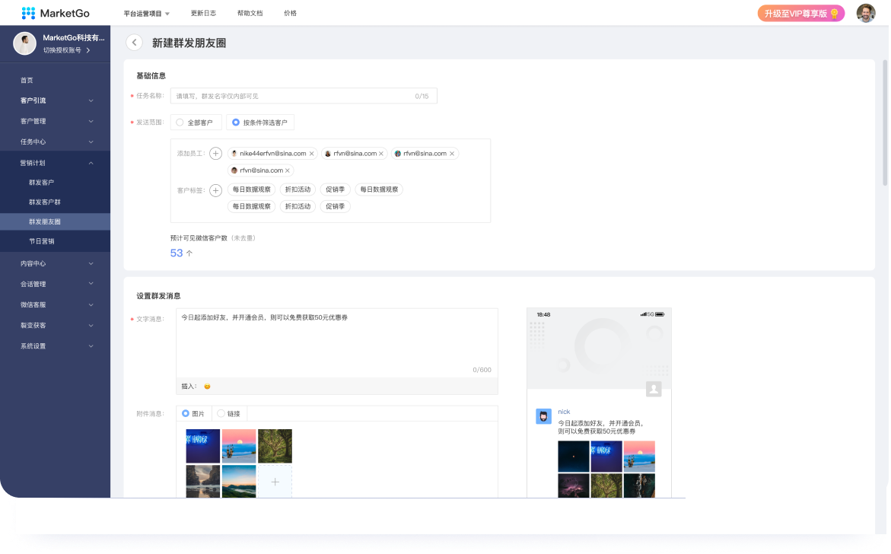
Task: Click 切换授权账号 link in sidebar
Action: tap(66, 50)
